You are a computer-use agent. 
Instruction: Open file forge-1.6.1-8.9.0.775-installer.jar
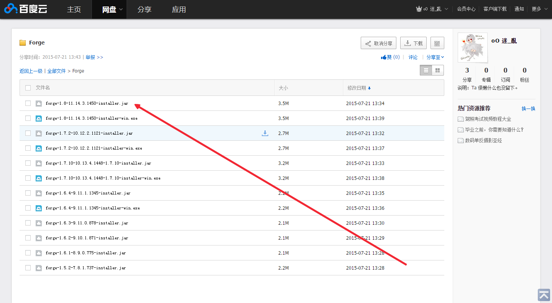tap(85, 253)
